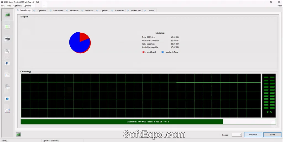This screenshot has width=283, height=142.
Task: Click the RAM Saver Pro title bar icon
Action: 2,2
